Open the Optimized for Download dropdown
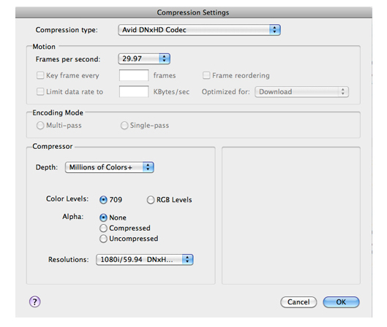The image size is (387, 327). coord(301,92)
